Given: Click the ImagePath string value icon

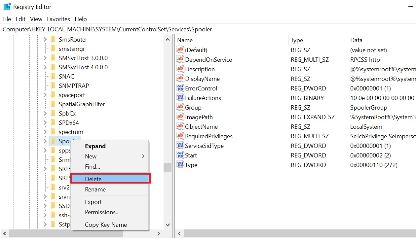Looking at the screenshot, I should tap(180, 117).
